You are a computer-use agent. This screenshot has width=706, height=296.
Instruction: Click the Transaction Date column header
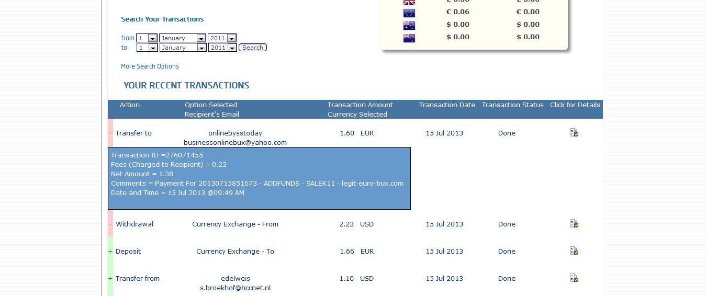coord(447,105)
